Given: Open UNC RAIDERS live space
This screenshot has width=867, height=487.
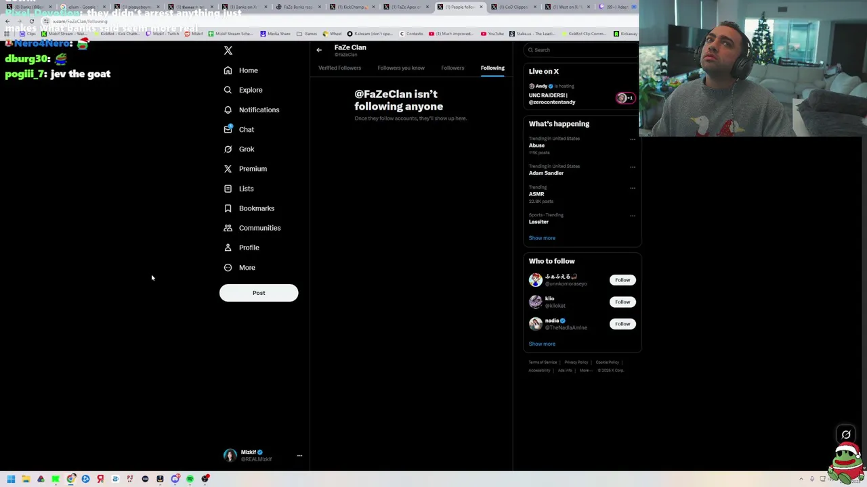Looking at the screenshot, I should (x=552, y=99).
